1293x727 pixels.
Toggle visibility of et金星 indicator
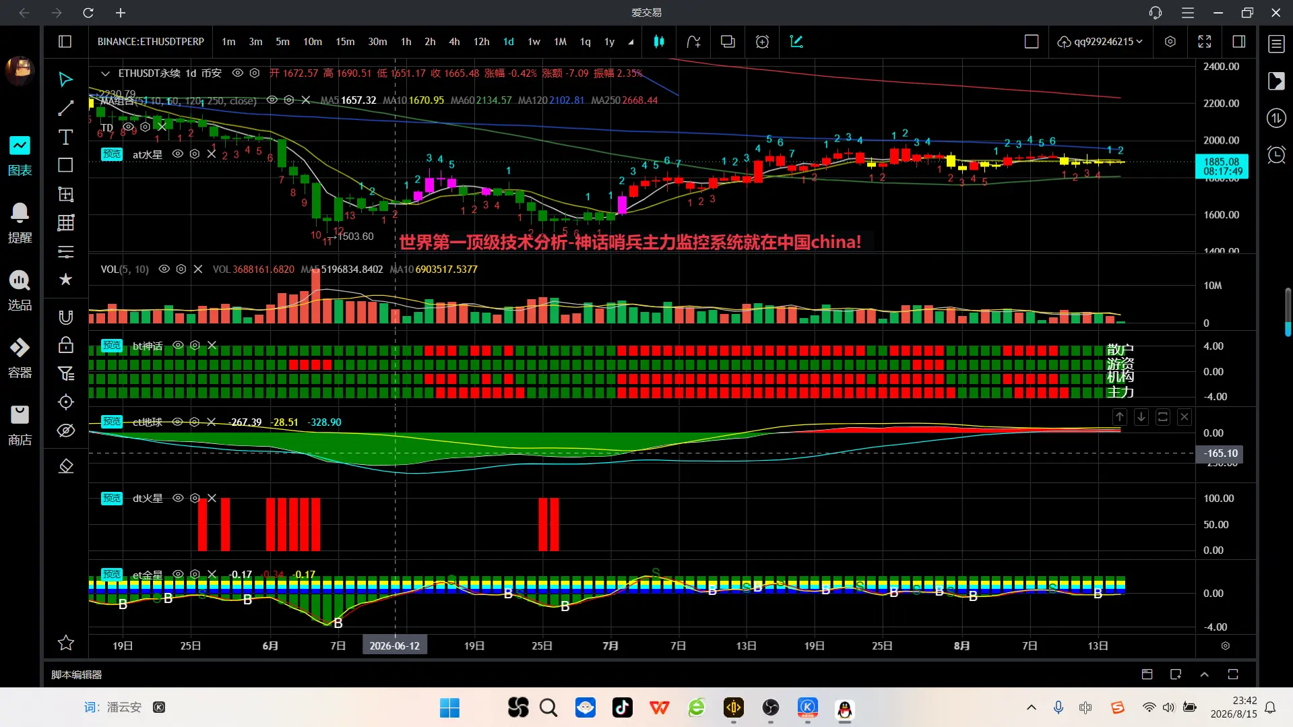178,574
